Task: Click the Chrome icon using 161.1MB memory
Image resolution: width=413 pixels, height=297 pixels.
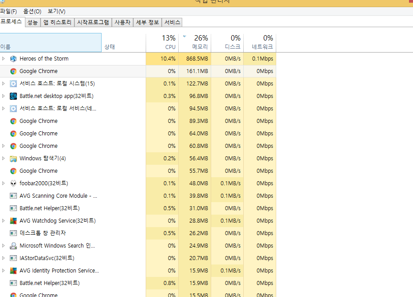Action: pos(13,71)
